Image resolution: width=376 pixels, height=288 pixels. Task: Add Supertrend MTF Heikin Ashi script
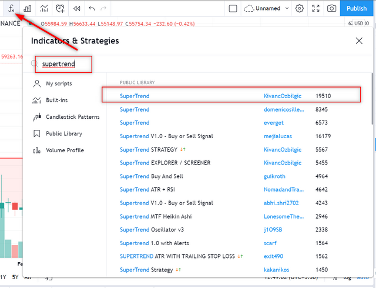pyautogui.click(x=231, y=216)
